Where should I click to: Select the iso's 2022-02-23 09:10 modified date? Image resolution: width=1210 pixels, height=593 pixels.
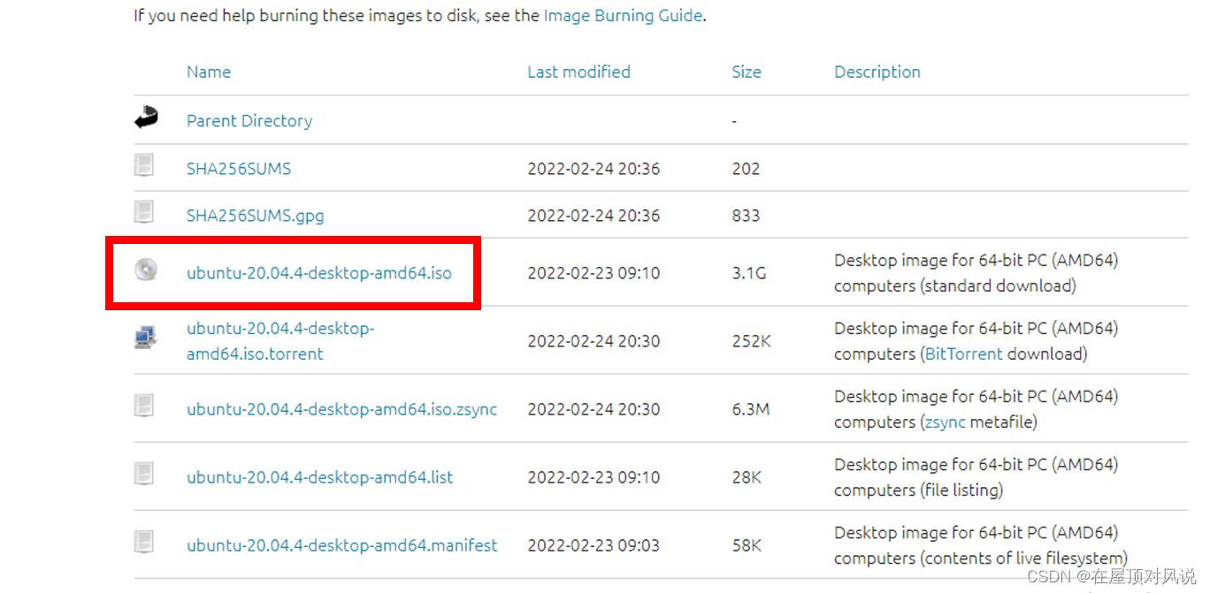pos(594,274)
